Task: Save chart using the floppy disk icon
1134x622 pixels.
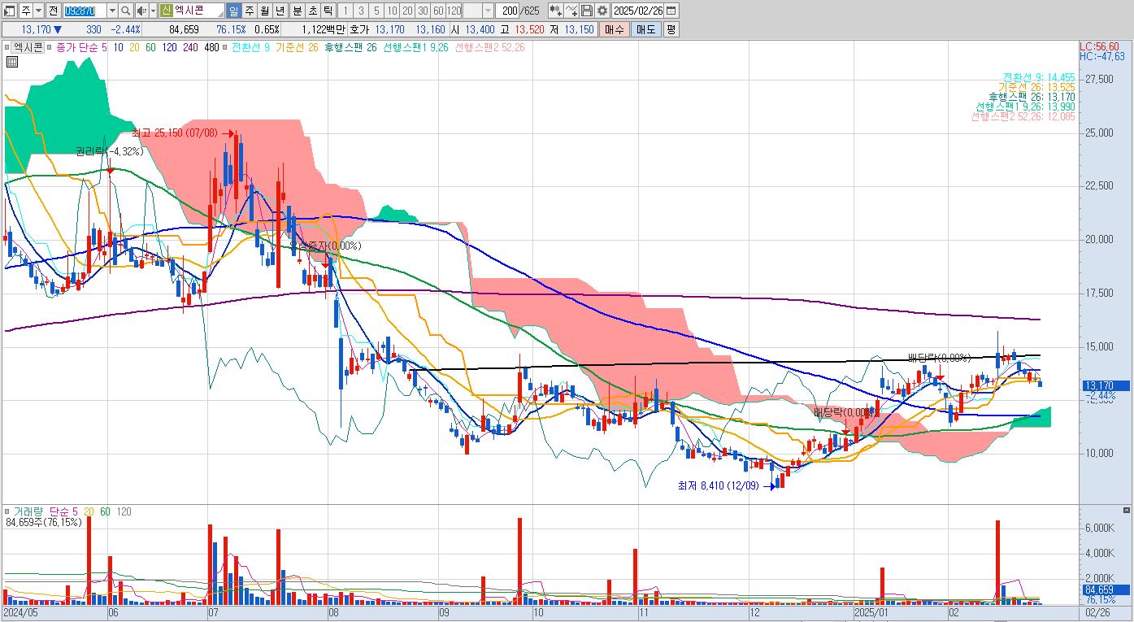Action: pyautogui.click(x=587, y=11)
